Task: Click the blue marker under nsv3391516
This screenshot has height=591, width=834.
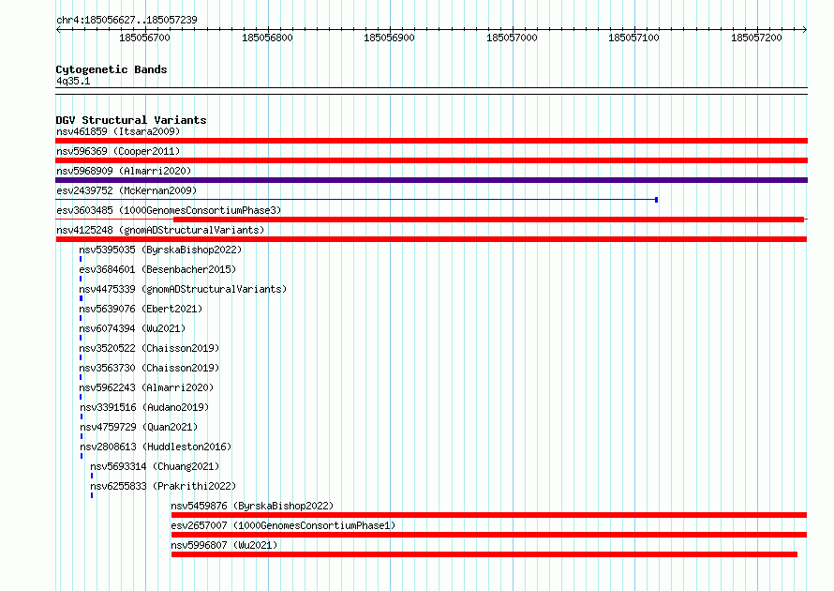Action: pyautogui.click(x=82, y=417)
